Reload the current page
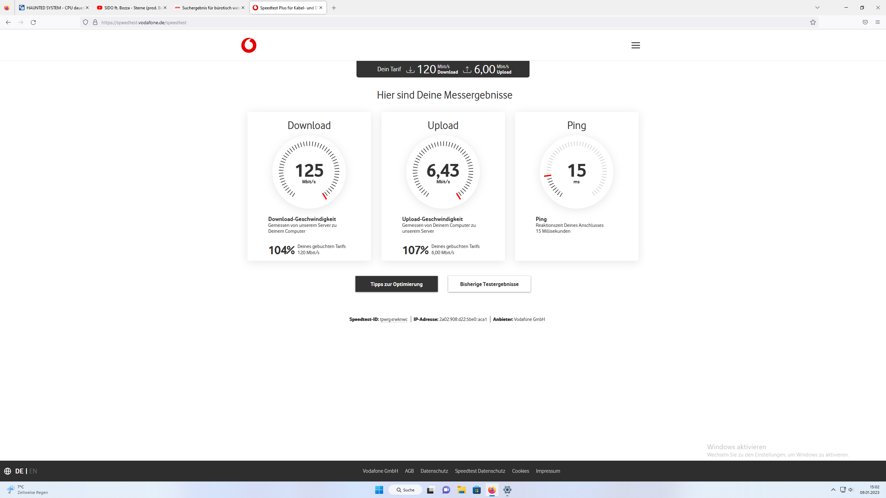The width and height of the screenshot is (886, 498). tap(33, 22)
